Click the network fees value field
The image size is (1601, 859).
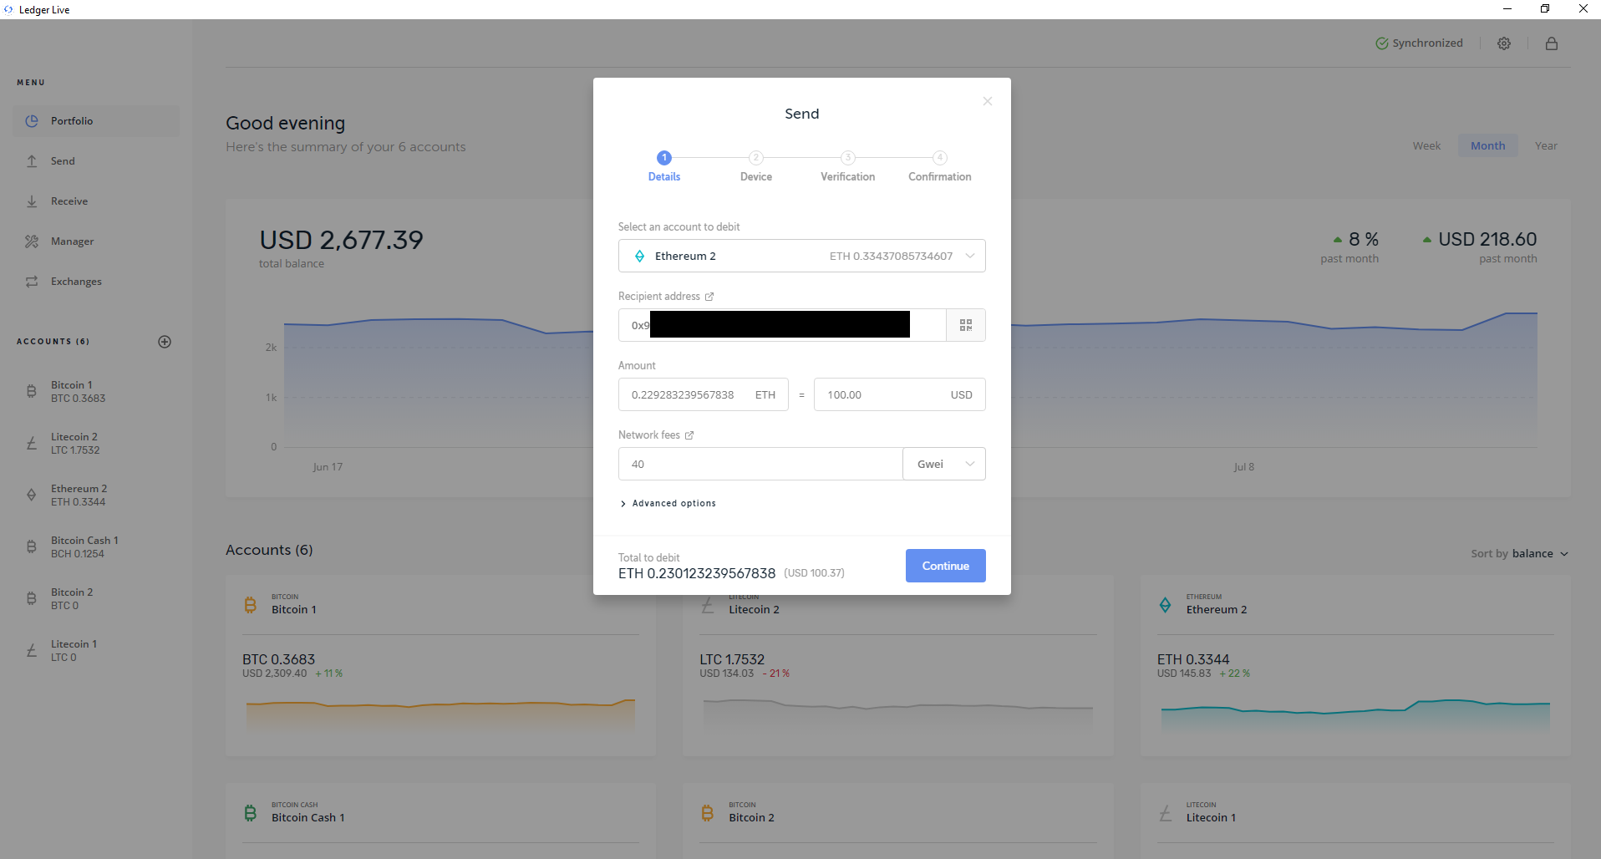pos(760,464)
